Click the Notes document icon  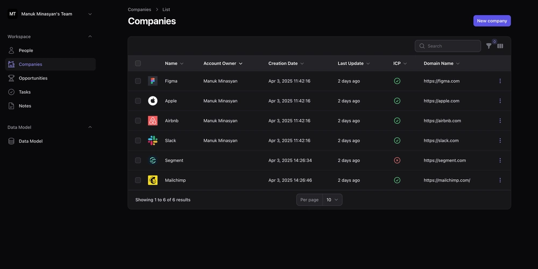pos(11,106)
